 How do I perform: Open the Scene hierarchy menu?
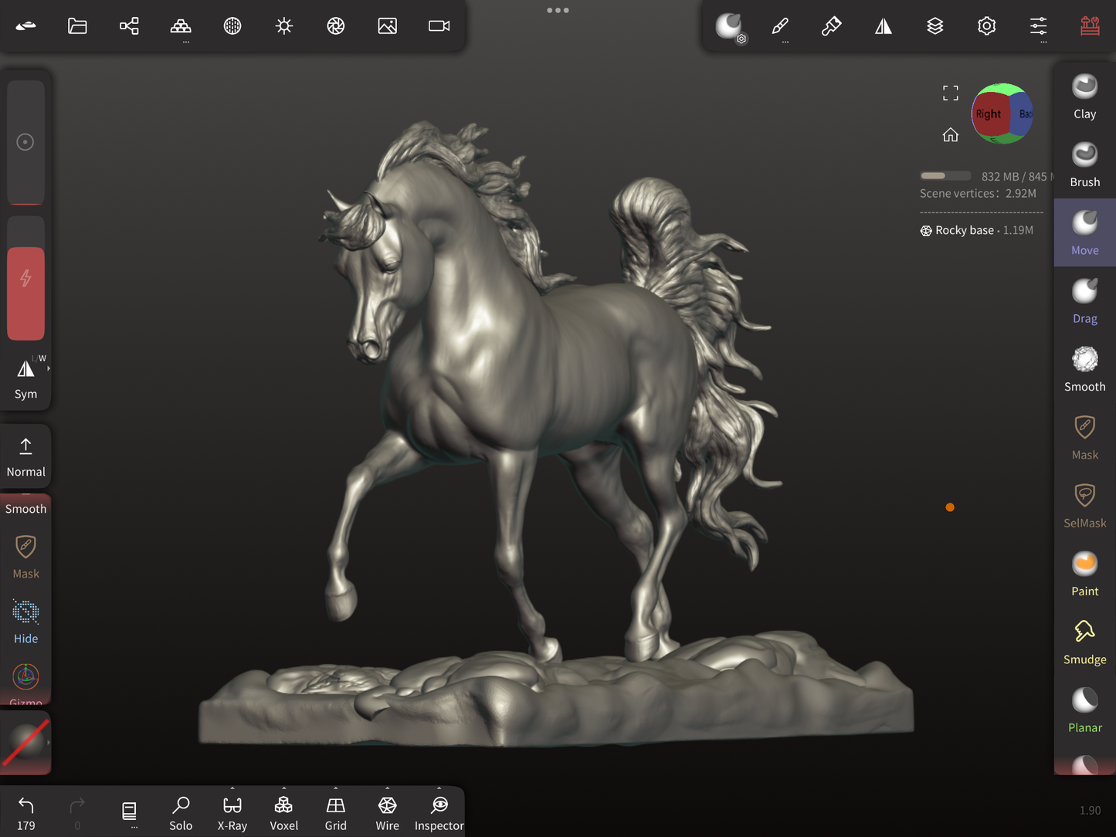(129, 26)
